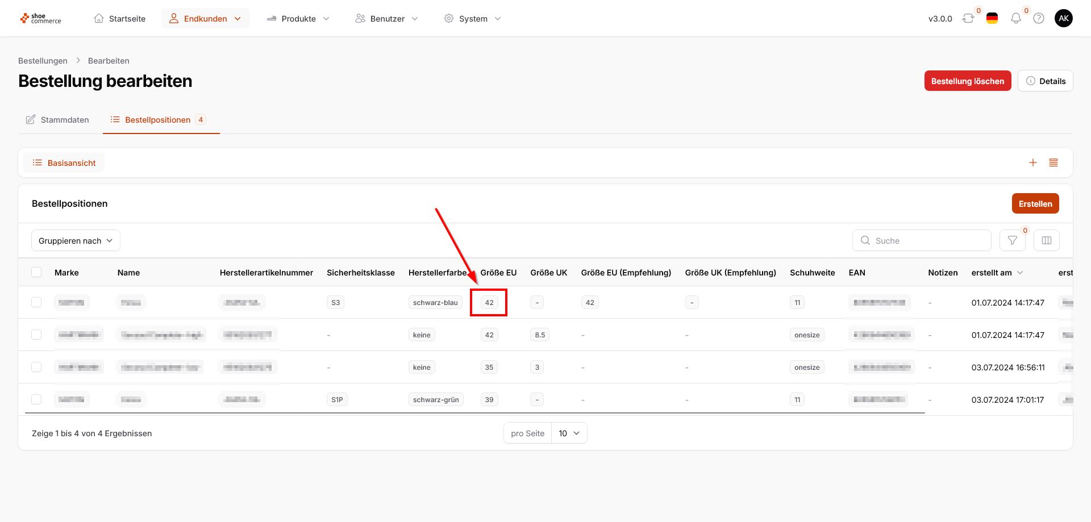1091x522 pixels.
Task: Sort by the Notizen column header
Action: coord(943,273)
